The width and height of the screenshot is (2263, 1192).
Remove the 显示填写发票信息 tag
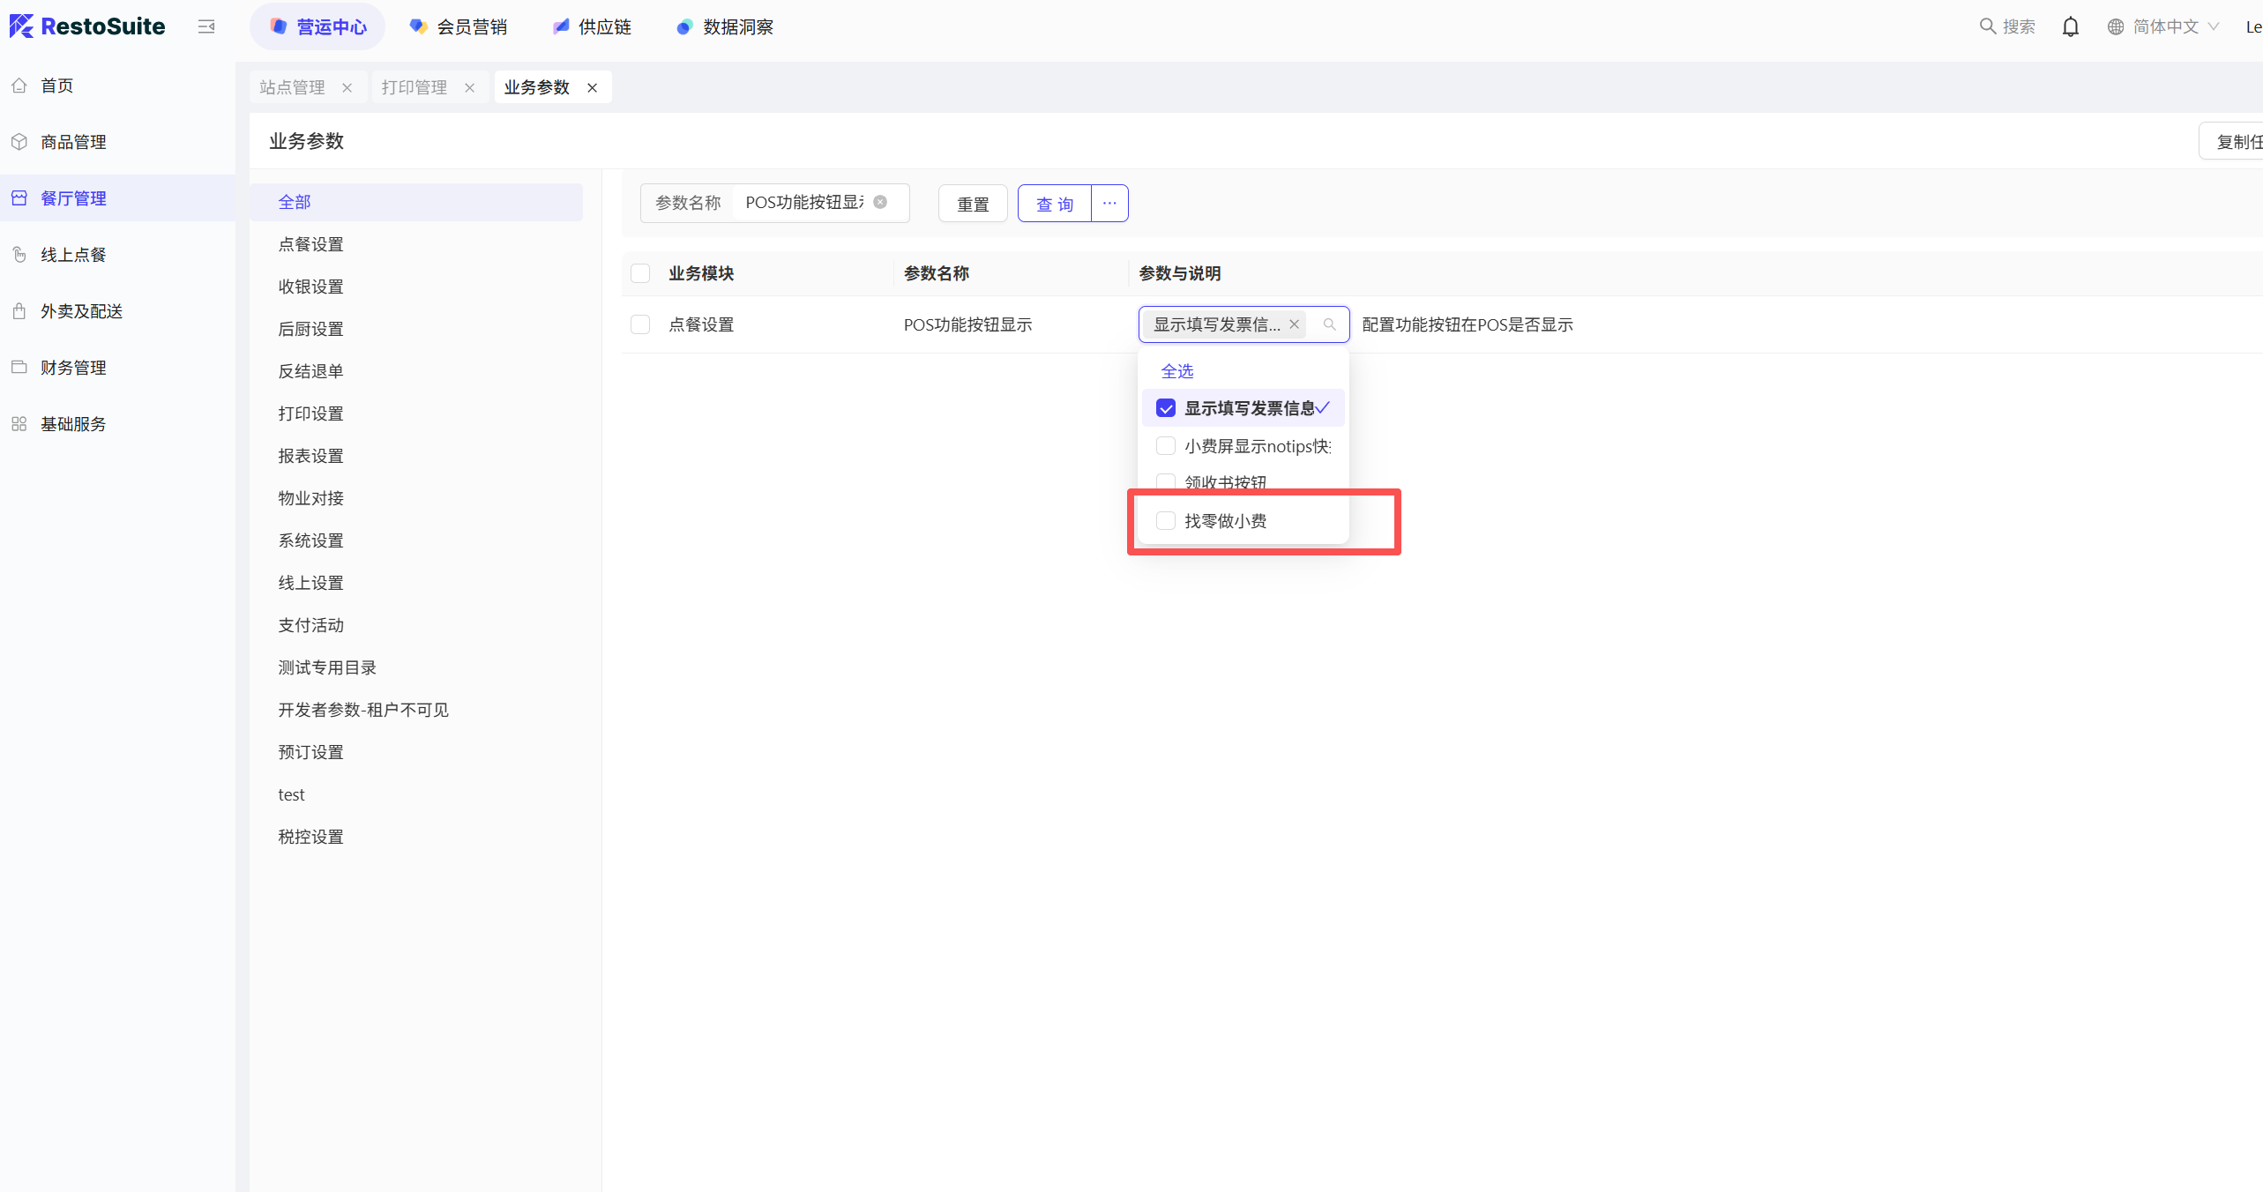[x=1294, y=324]
